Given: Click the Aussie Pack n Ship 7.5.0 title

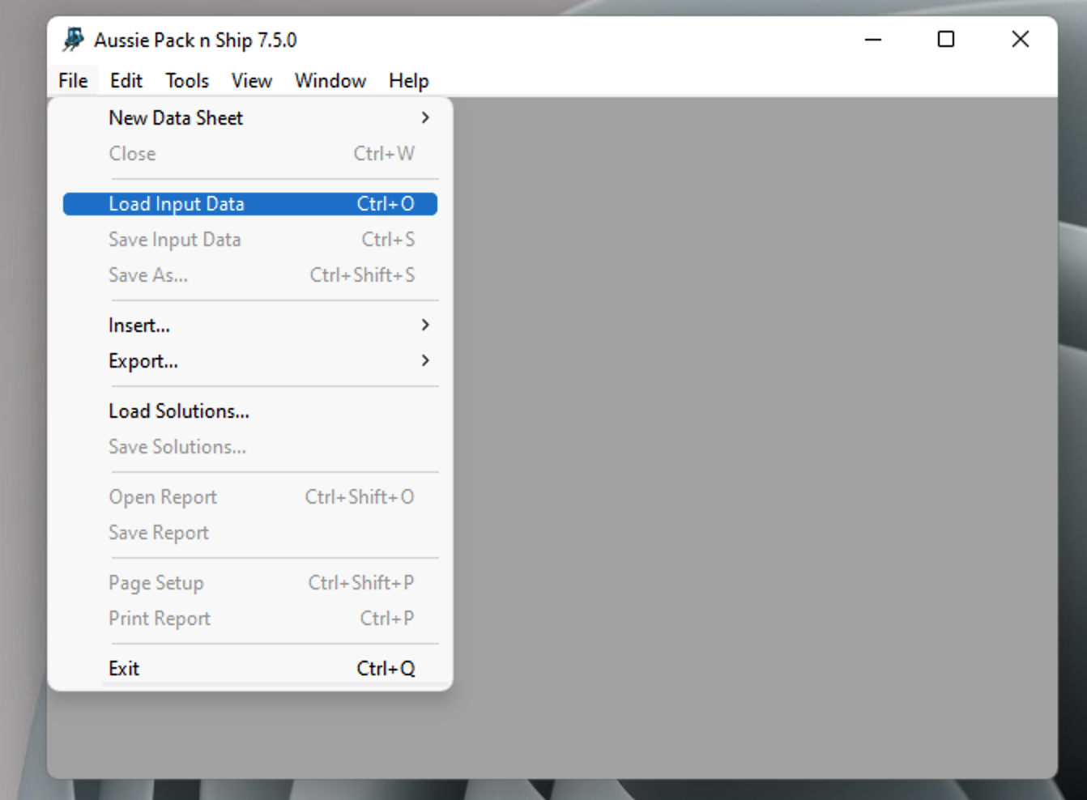Looking at the screenshot, I should click(x=195, y=40).
